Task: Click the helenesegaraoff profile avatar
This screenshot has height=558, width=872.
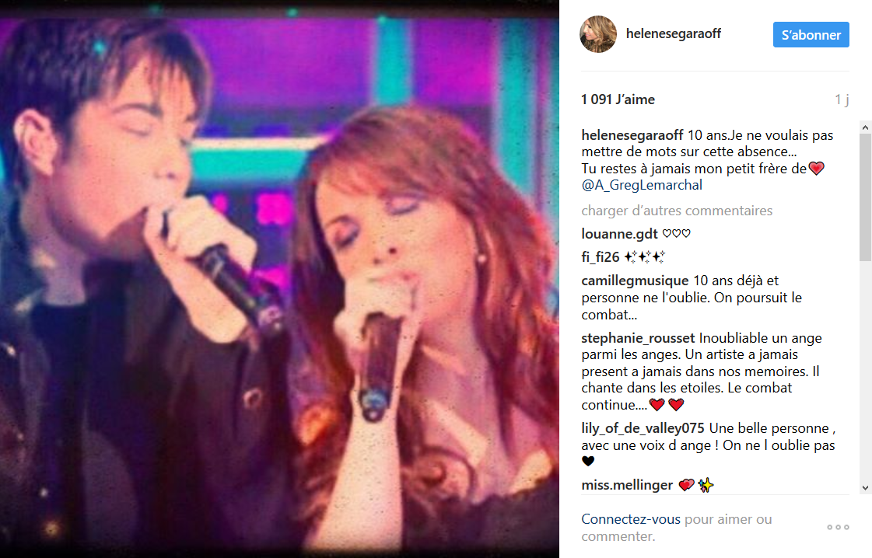Action: pos(598,34)
